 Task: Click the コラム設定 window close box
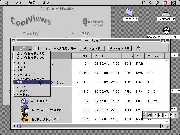(13, 41)
